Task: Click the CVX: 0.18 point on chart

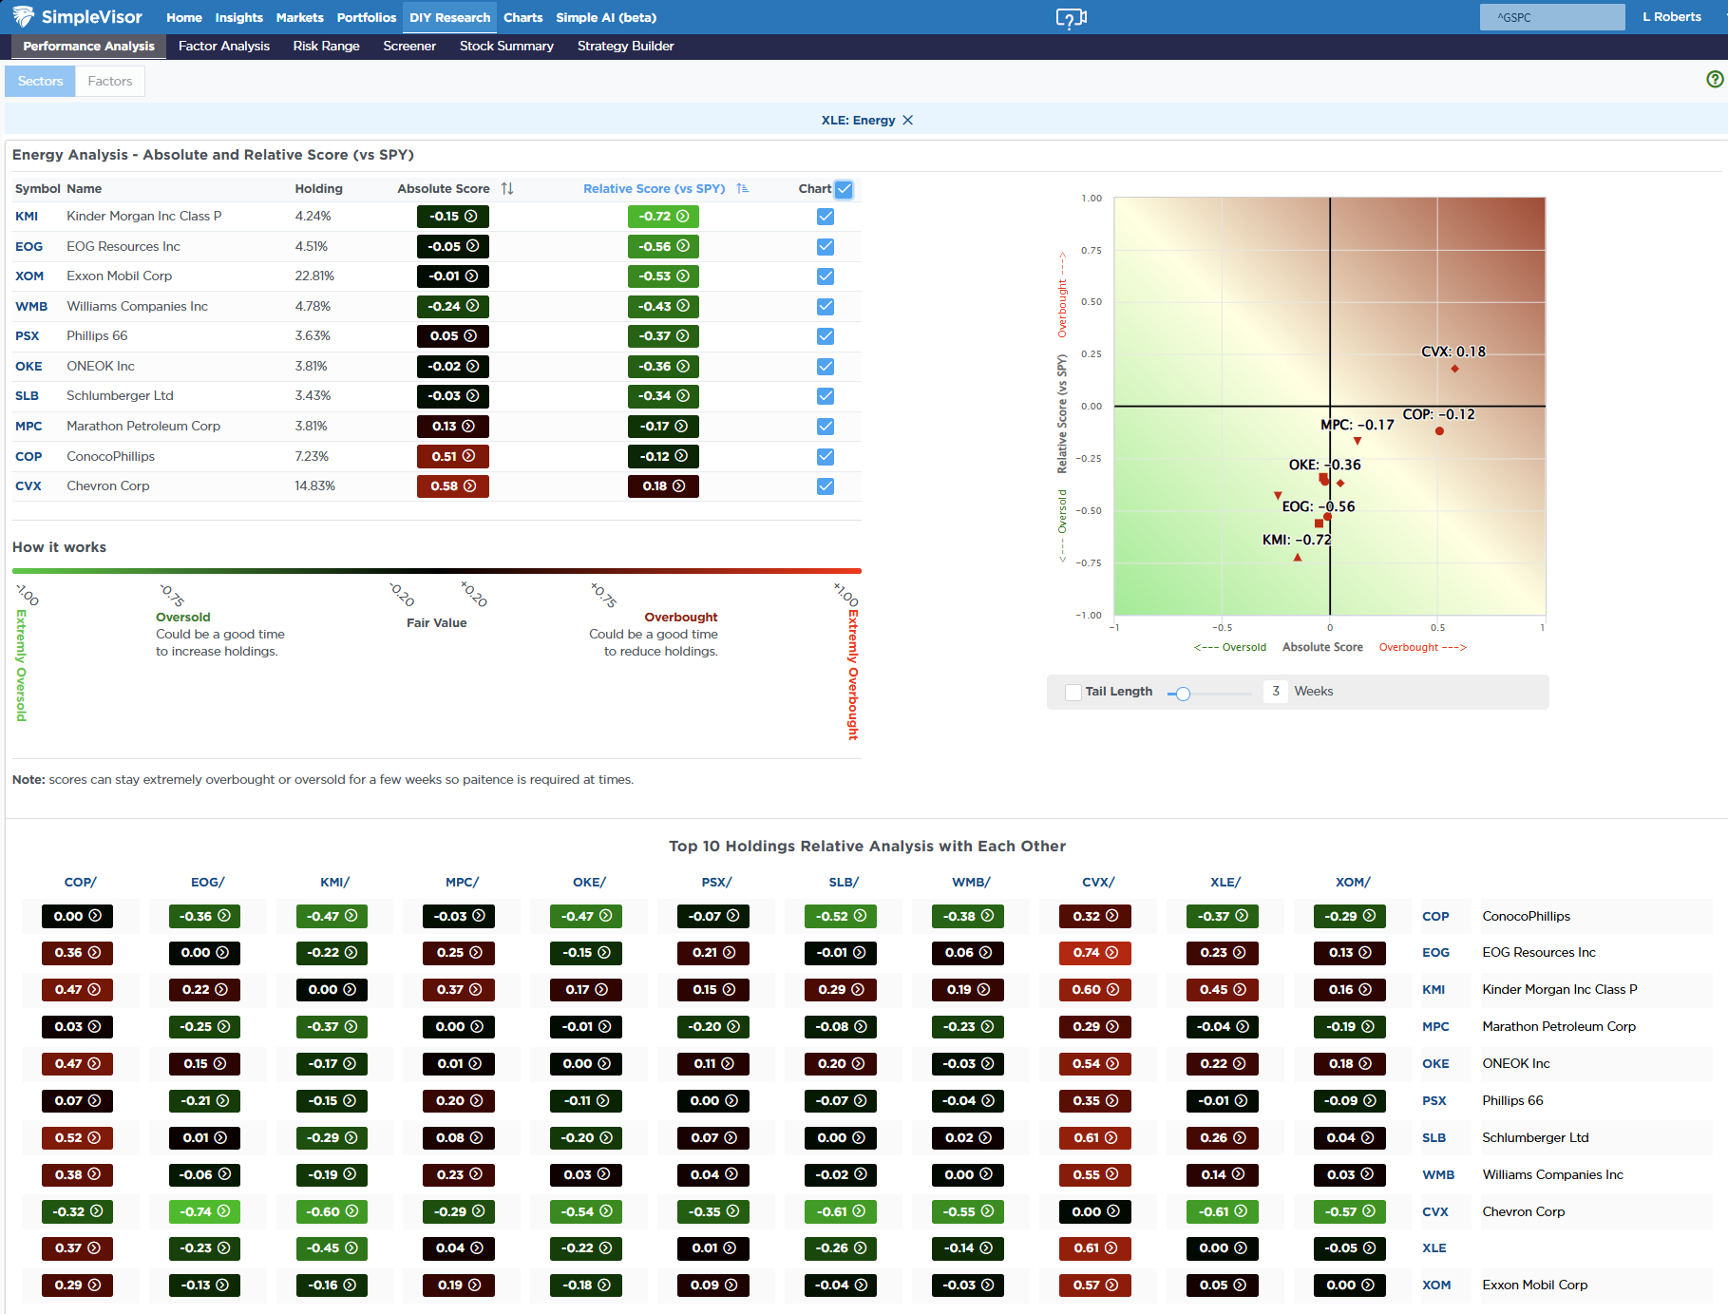Action: [x=1454, y=369]
